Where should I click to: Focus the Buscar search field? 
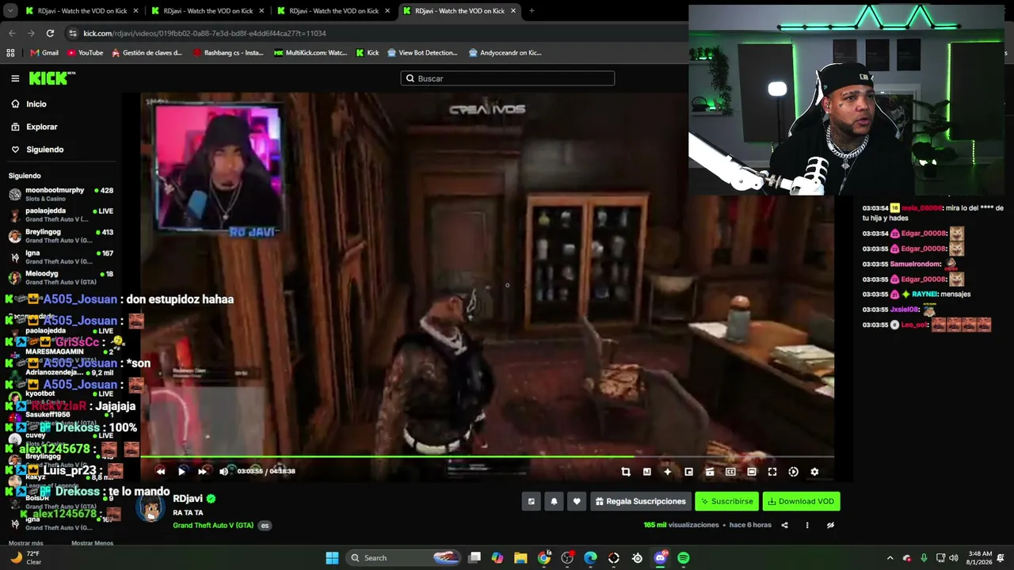click(x=508, y=78)
